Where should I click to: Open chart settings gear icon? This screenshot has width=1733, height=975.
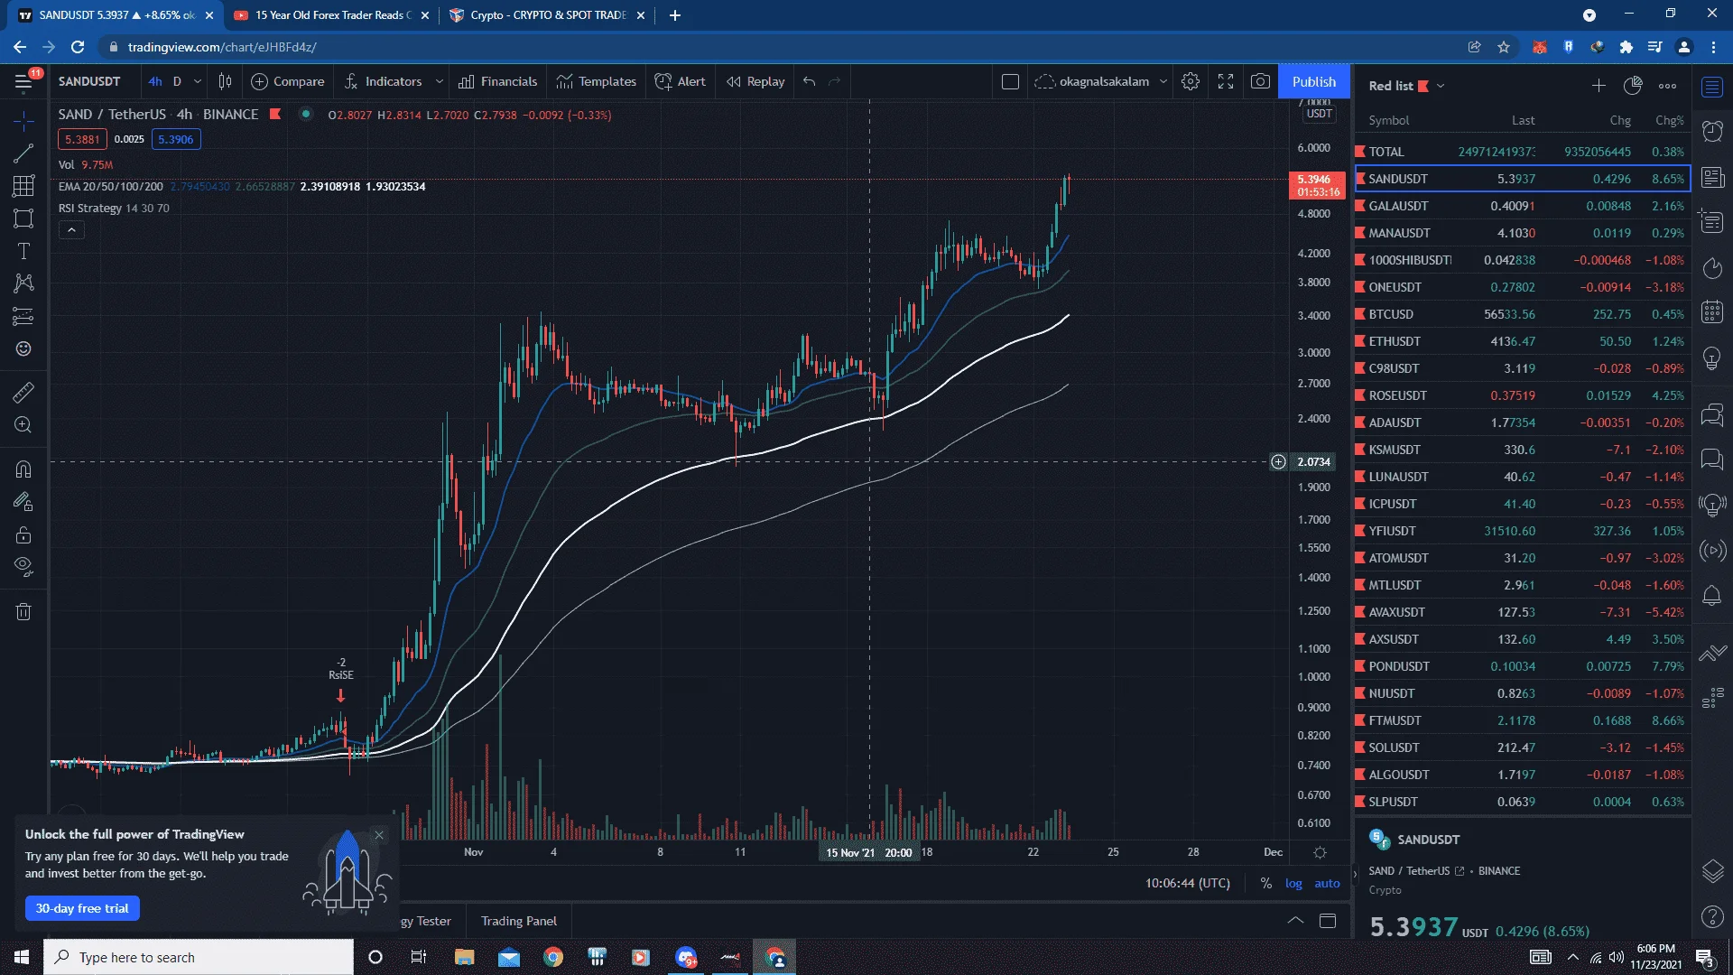pos(1191,81)
